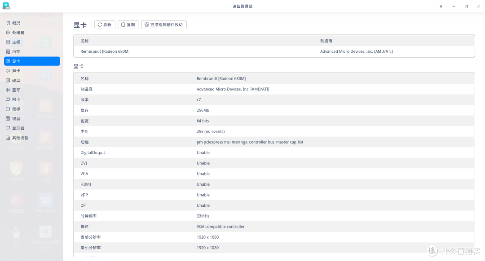Click the 复制 copy button

click(128, 25)
